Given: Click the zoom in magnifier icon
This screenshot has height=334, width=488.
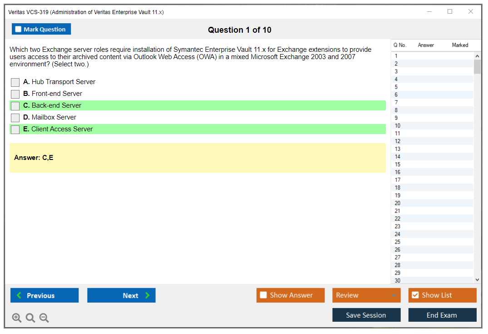Looking at the screenshot, I should point(17,318).
